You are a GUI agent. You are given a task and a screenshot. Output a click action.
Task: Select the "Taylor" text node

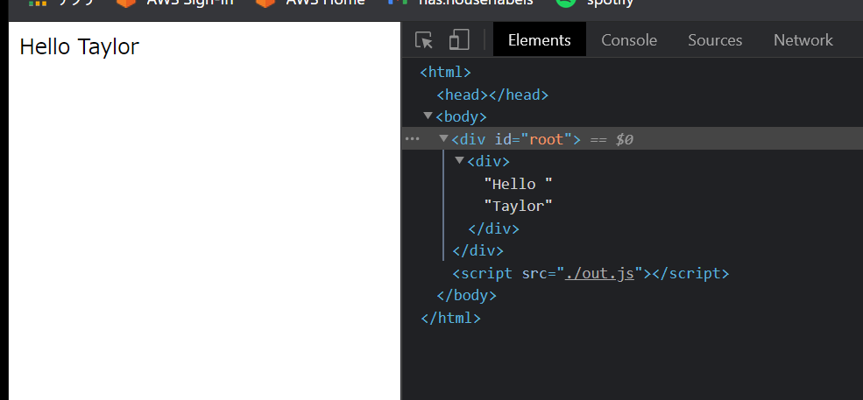coord(518,206)
